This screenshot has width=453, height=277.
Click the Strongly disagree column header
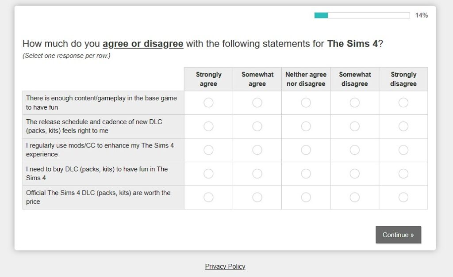403,79
